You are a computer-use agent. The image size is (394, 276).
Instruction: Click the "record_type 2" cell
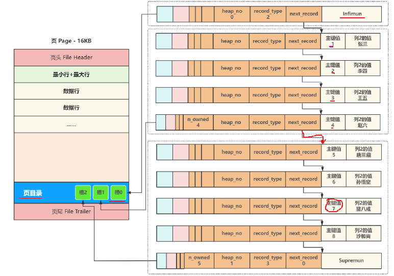(268, 14)
